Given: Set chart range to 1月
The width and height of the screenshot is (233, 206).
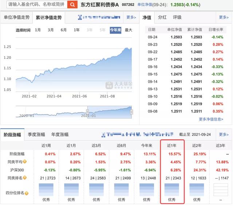Looking at the screenshot, I should point(38,30).
